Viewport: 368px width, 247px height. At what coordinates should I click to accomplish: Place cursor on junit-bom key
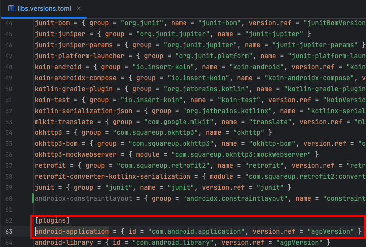point(52,23)
